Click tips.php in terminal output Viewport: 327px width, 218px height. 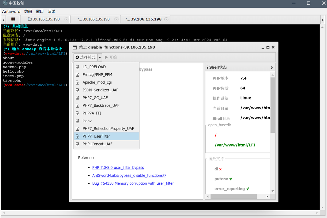point(12,80)
